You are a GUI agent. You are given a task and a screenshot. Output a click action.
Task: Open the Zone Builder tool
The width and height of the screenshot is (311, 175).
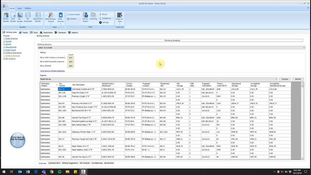click(x=13, y=17)
